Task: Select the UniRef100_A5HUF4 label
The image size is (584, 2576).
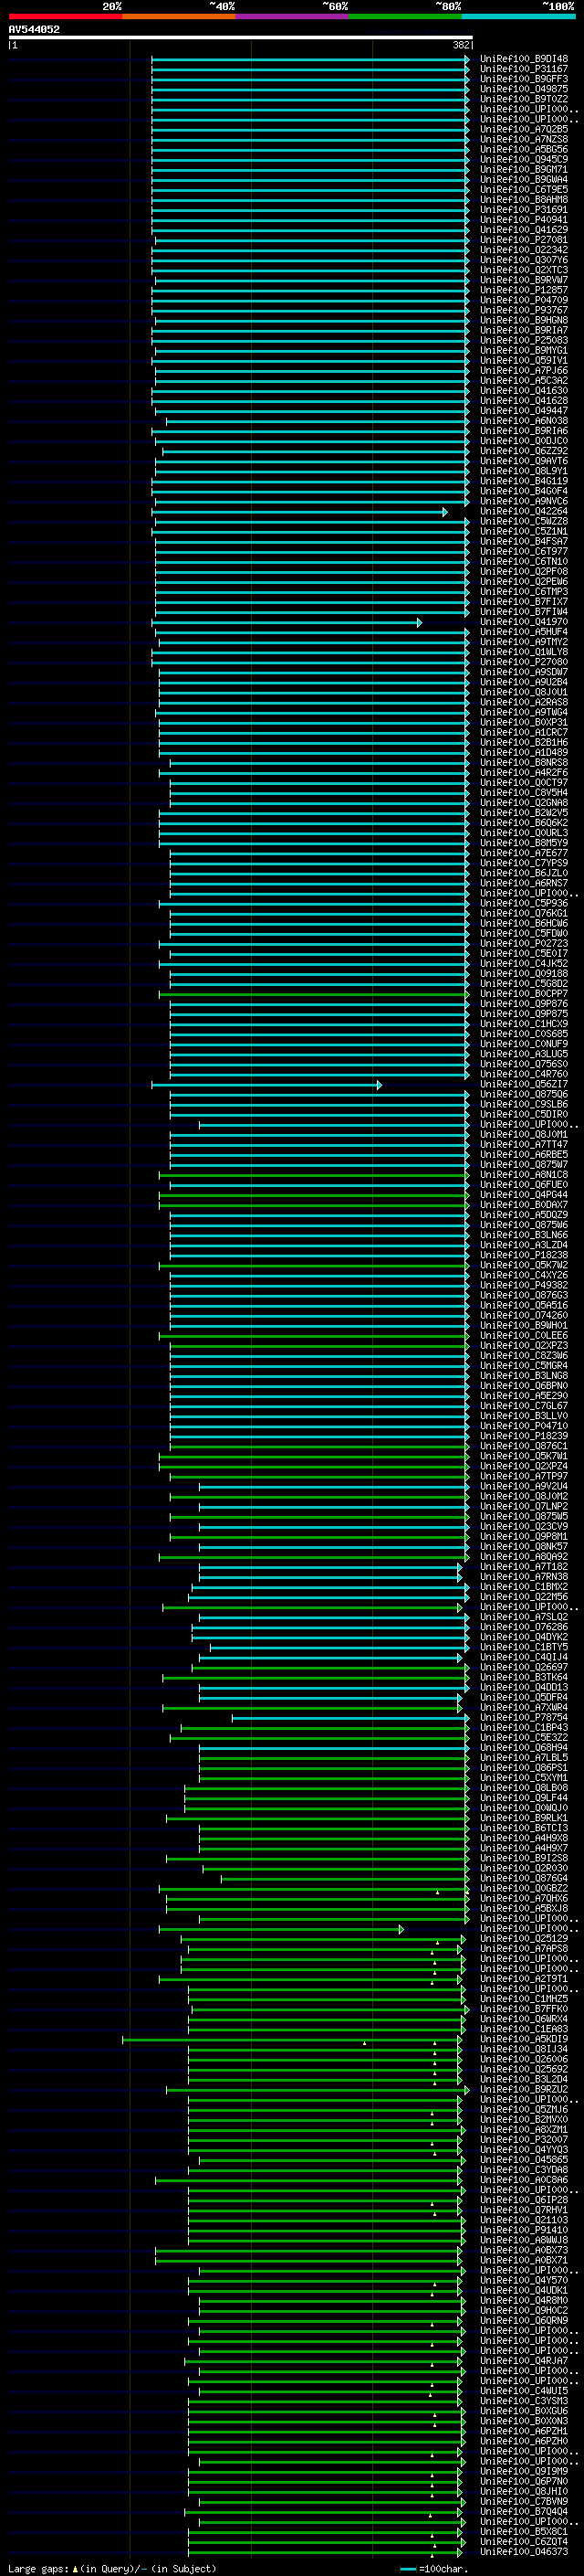Action: [523, 632]
